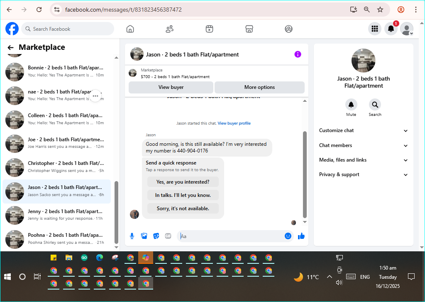425x302 pixels.
Task: Open Christopher's apartment conversation
Action: [56, 167]
